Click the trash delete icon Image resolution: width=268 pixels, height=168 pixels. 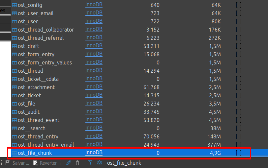77,163
